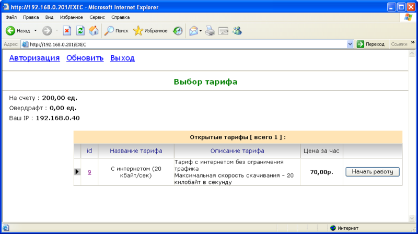Viewport: 418px width, 234px height.
Task: Expand the address bar dropdown arrow
Action: tap(350, 44)
